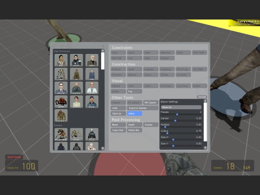The image size is (260, 195).
Task: Adjust the Multiply slider handle
Action: pos(165,127)
